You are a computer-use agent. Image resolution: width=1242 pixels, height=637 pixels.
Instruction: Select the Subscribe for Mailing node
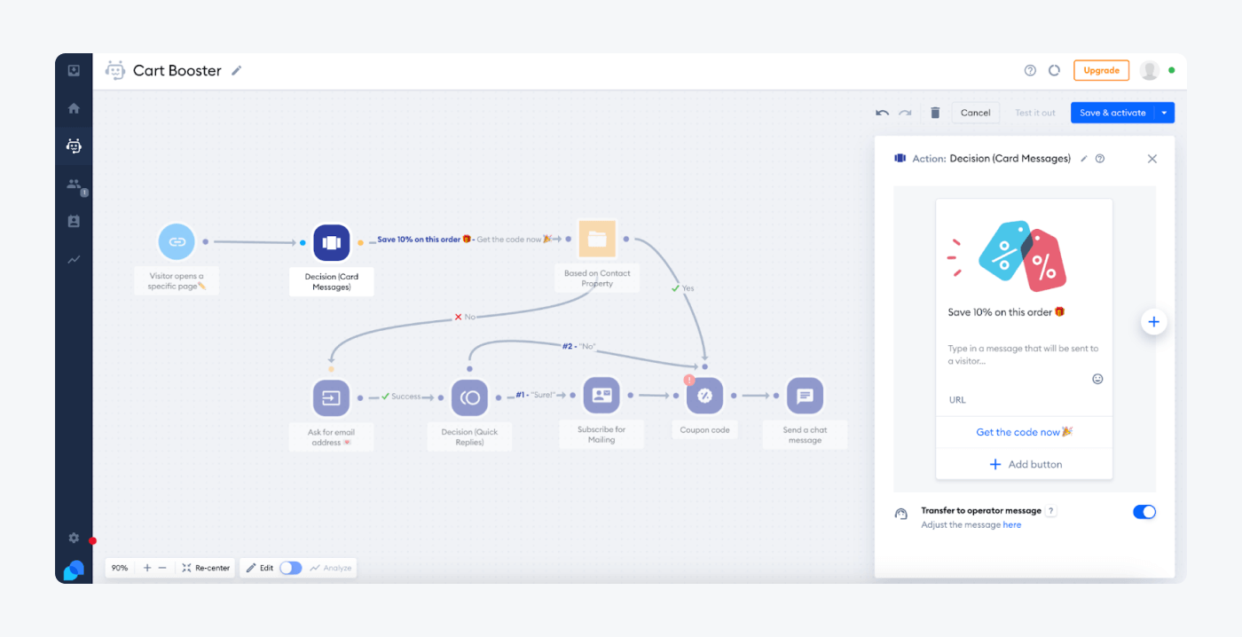(x=601, y=396)
